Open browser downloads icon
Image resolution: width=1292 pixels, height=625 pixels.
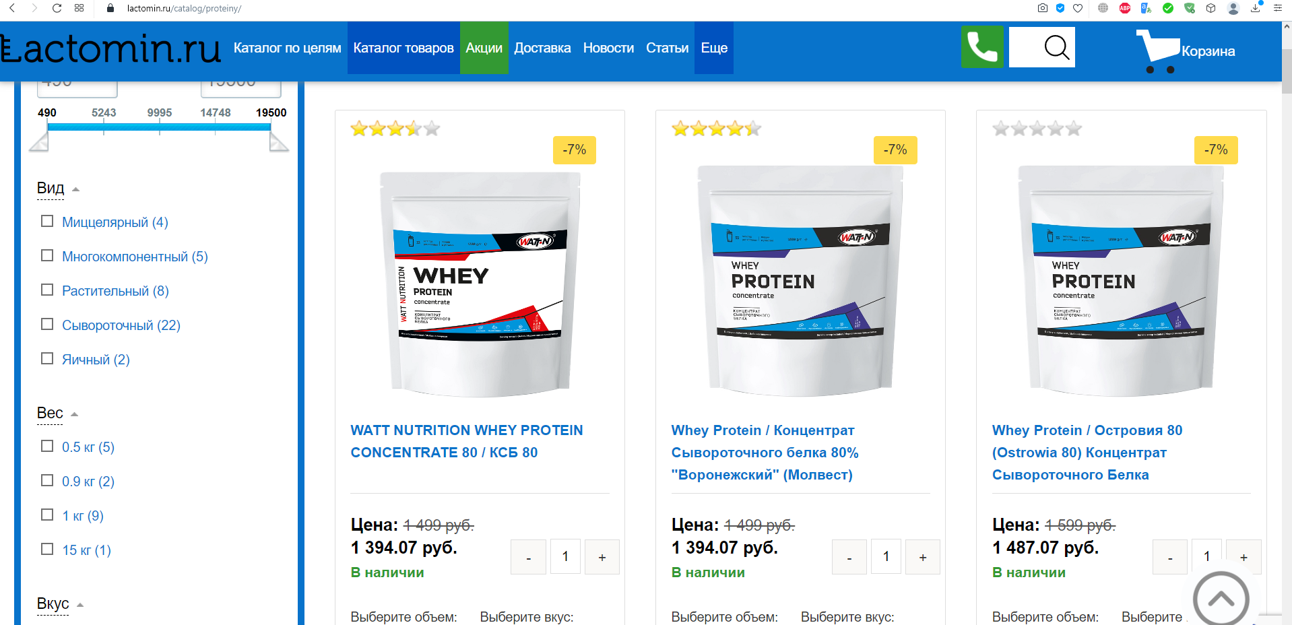click(x=1256, y=8)
